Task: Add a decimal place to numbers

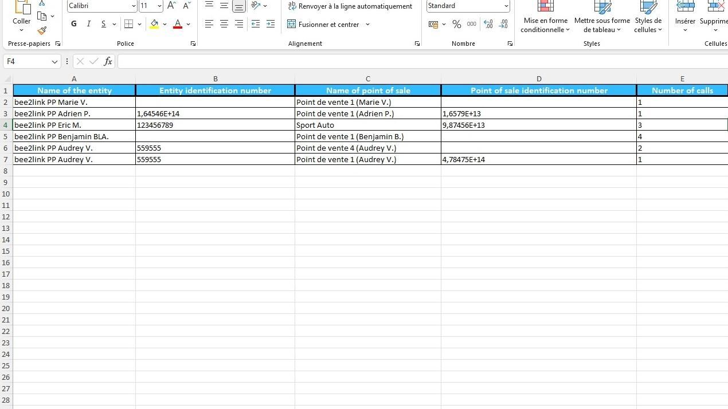Action: [488, 24]
